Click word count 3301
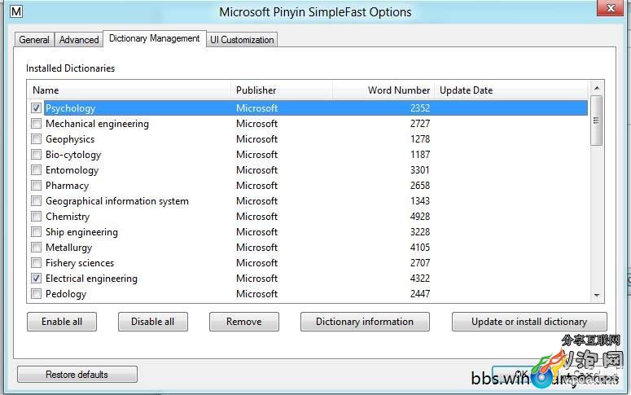 coord(420,170)
